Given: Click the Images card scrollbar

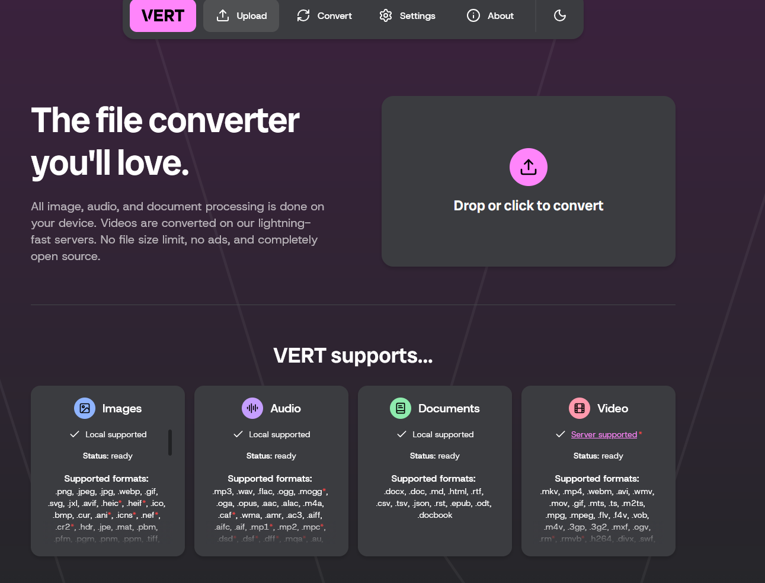Looking at the screenshot, I should coord(170,443).
